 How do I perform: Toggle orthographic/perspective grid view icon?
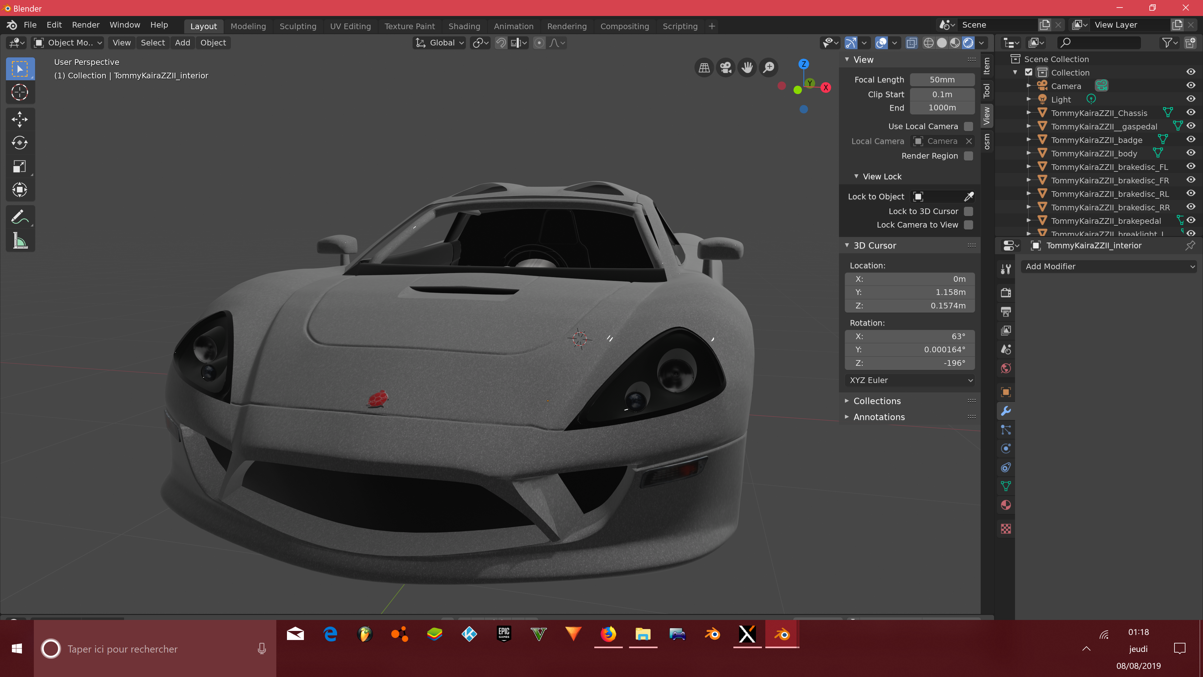(704, 68)
